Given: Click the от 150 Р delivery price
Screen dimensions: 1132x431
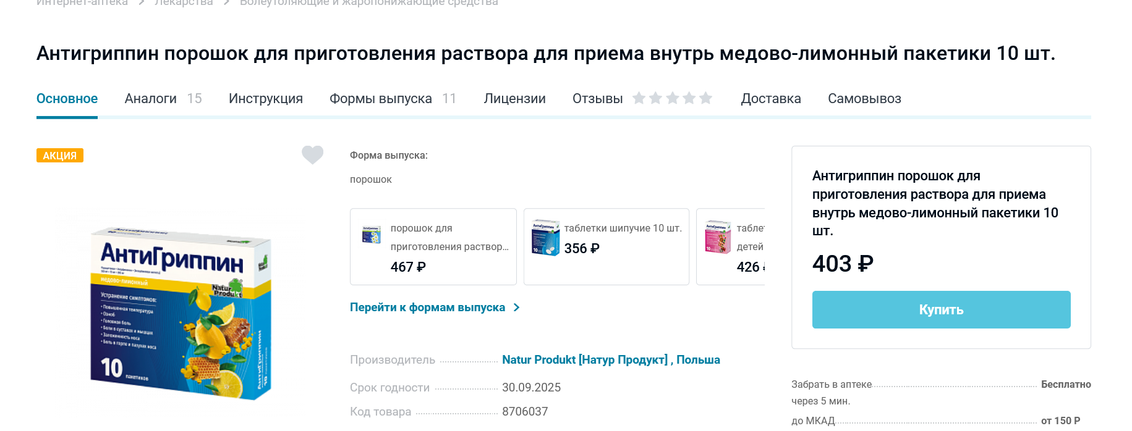Looking at the screenshot, I should coord(1060,421).
